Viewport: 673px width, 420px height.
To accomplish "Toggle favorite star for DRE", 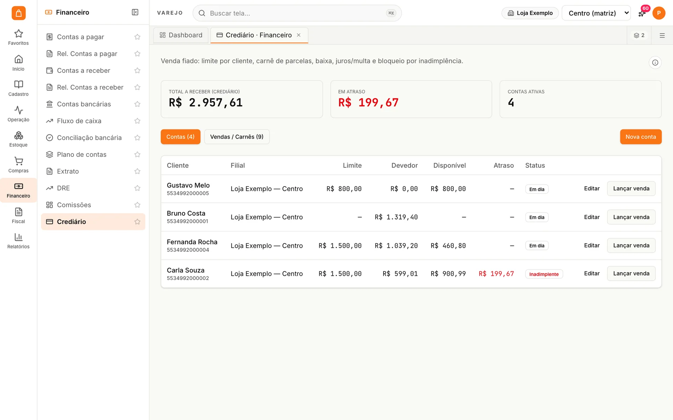I will tap(137, 188).
